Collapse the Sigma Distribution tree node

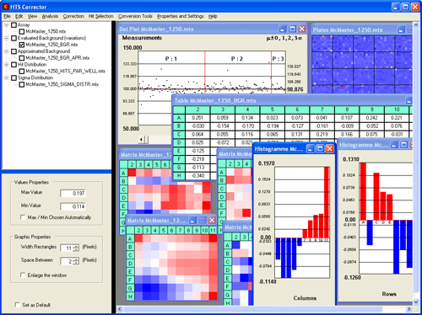coord(6,77)
